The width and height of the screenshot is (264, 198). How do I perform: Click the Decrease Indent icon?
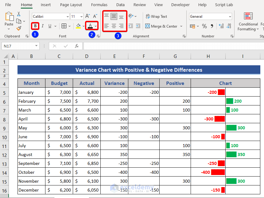[x=131, y=26]
